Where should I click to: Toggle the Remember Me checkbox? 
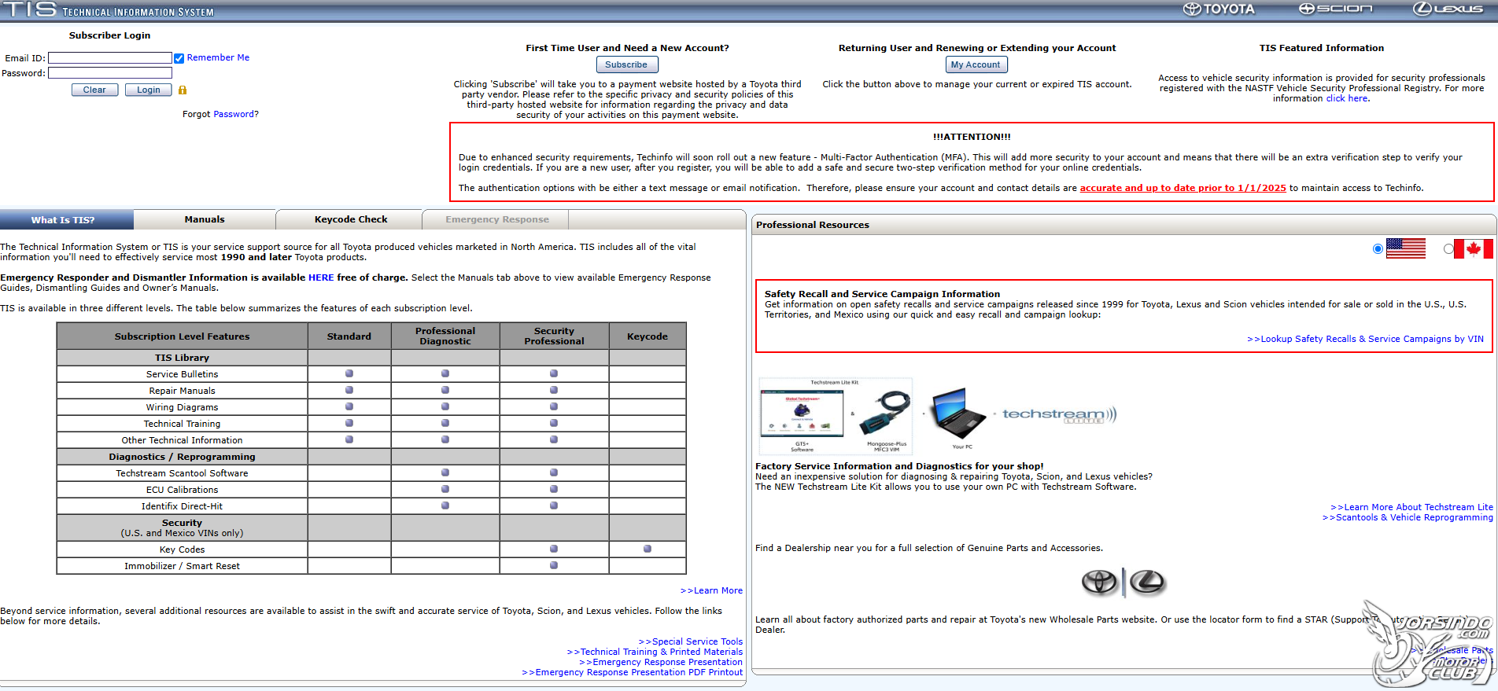tap(179, 58)
